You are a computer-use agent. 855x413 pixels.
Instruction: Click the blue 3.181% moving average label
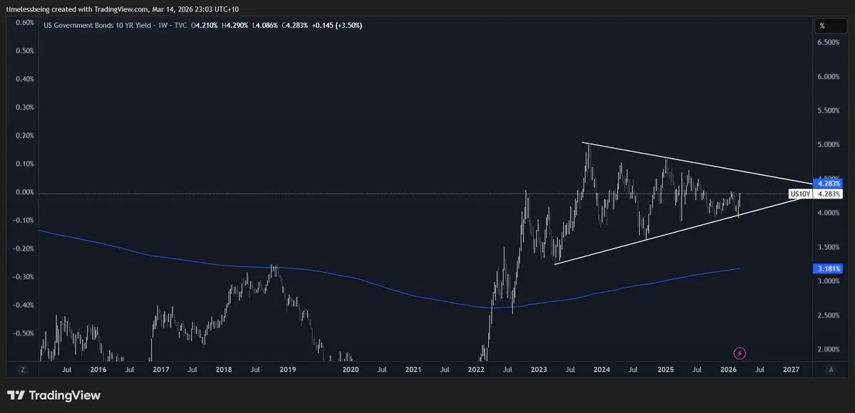829,269
